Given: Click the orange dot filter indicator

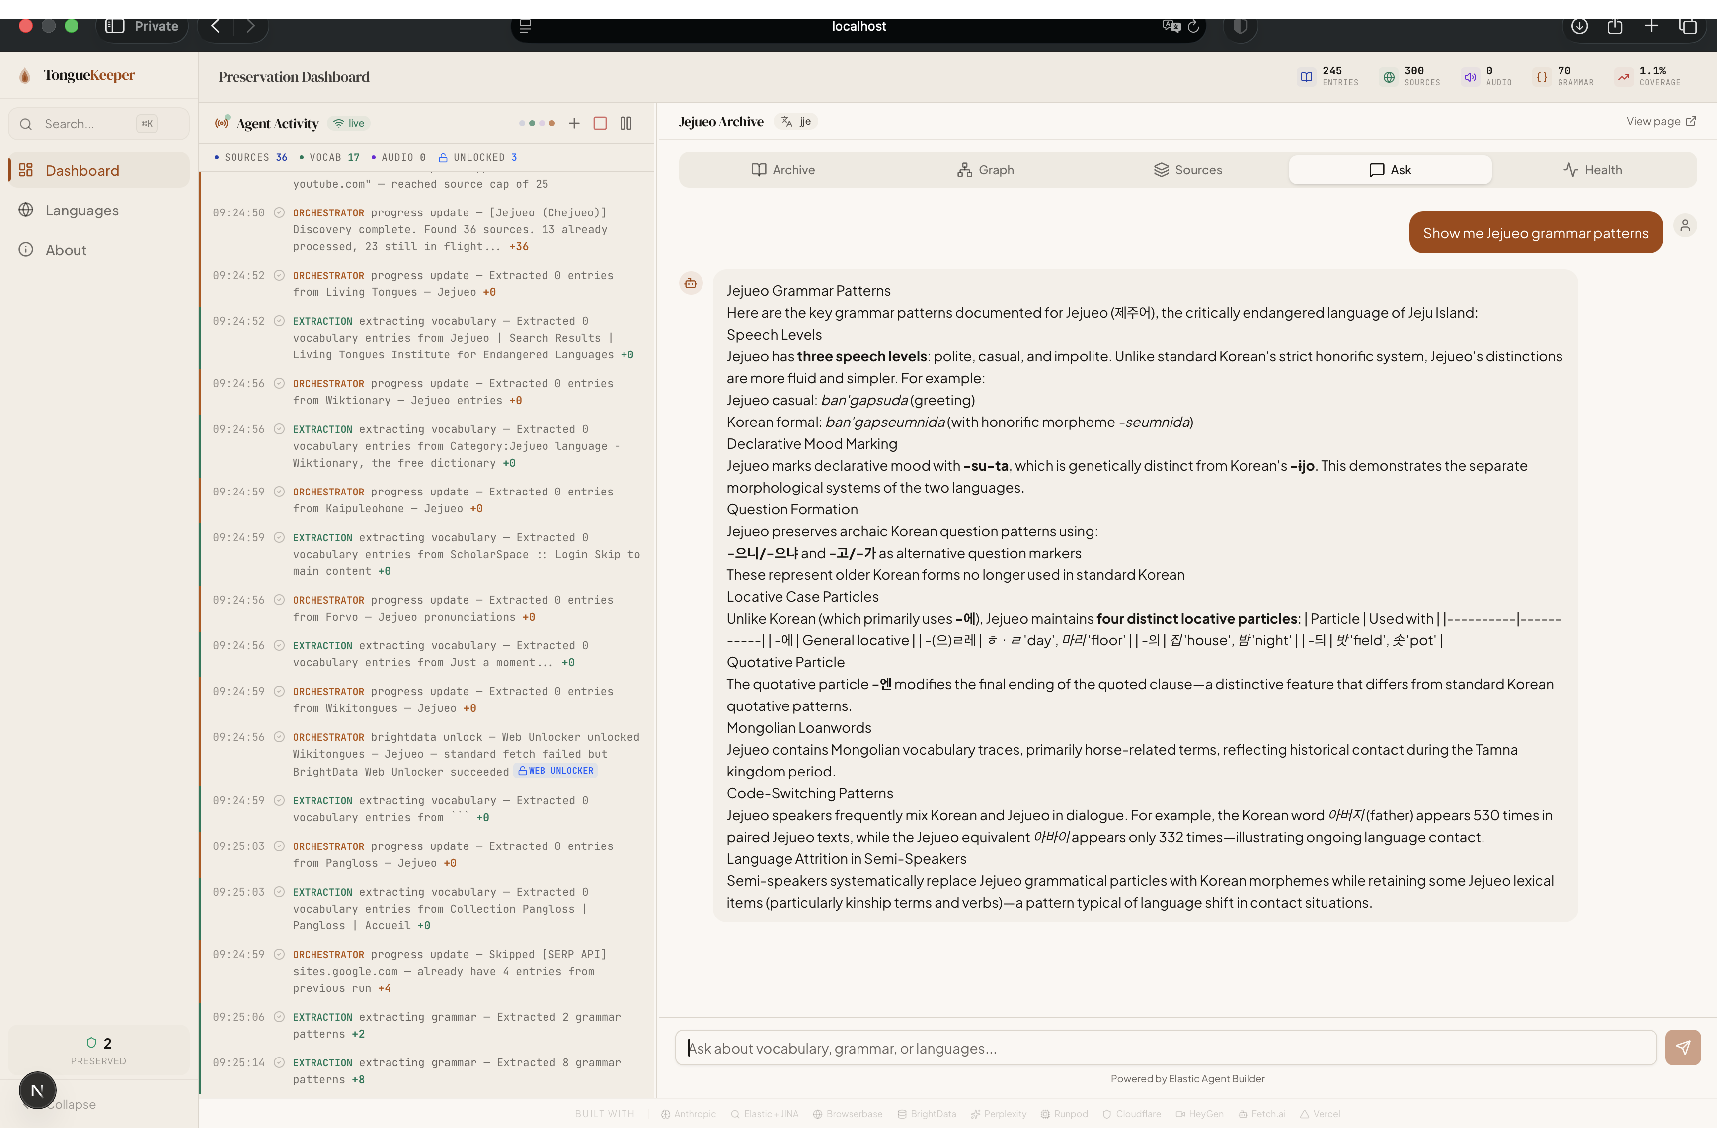Looking at the screenshot, I should (x=552, y=123).
